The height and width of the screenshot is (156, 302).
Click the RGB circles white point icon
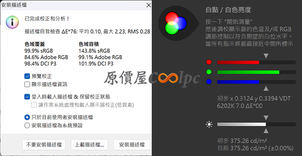[176, 23]
